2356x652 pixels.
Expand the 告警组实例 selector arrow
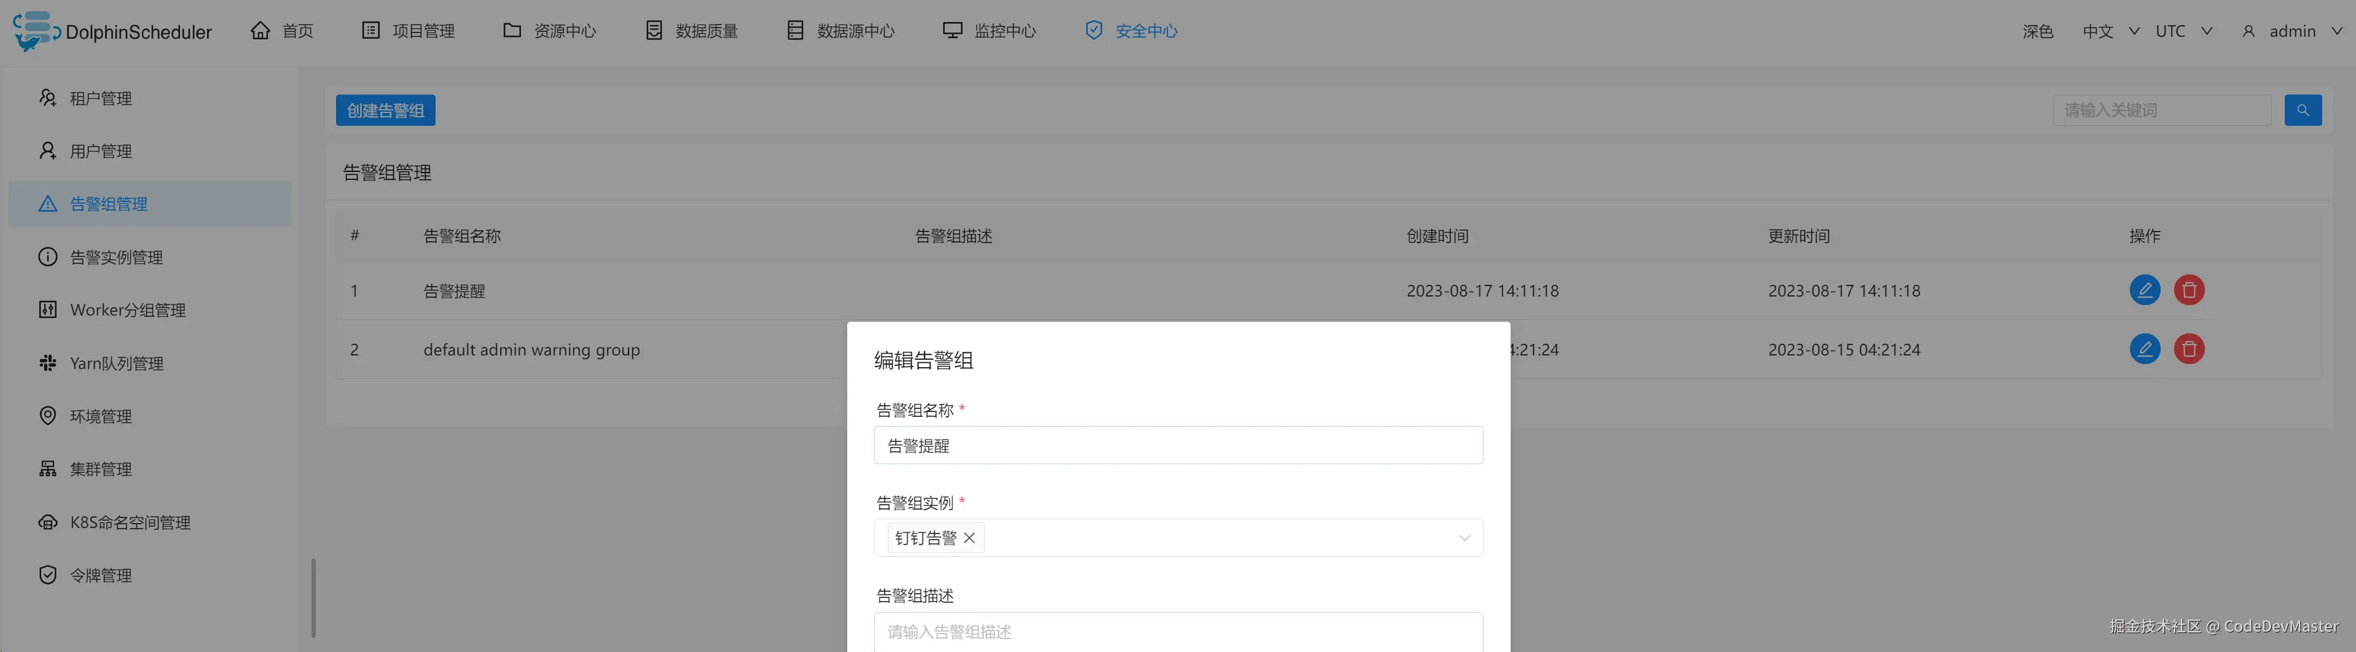[1463, 538]
